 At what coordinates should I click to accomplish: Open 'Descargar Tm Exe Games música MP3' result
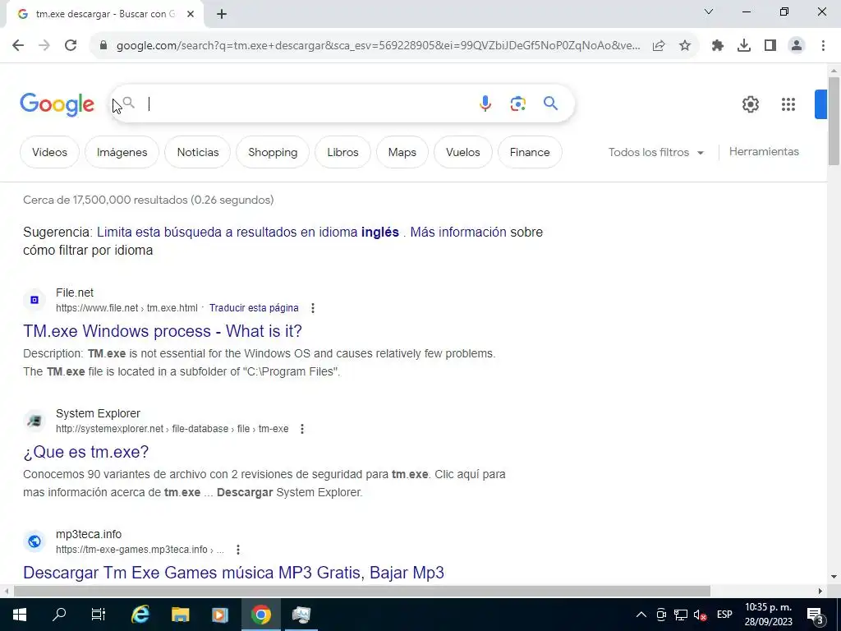coord(233,573)
